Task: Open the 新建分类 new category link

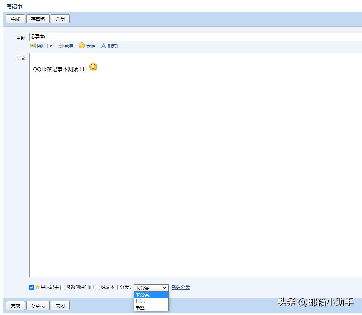Action: (181, 287)
